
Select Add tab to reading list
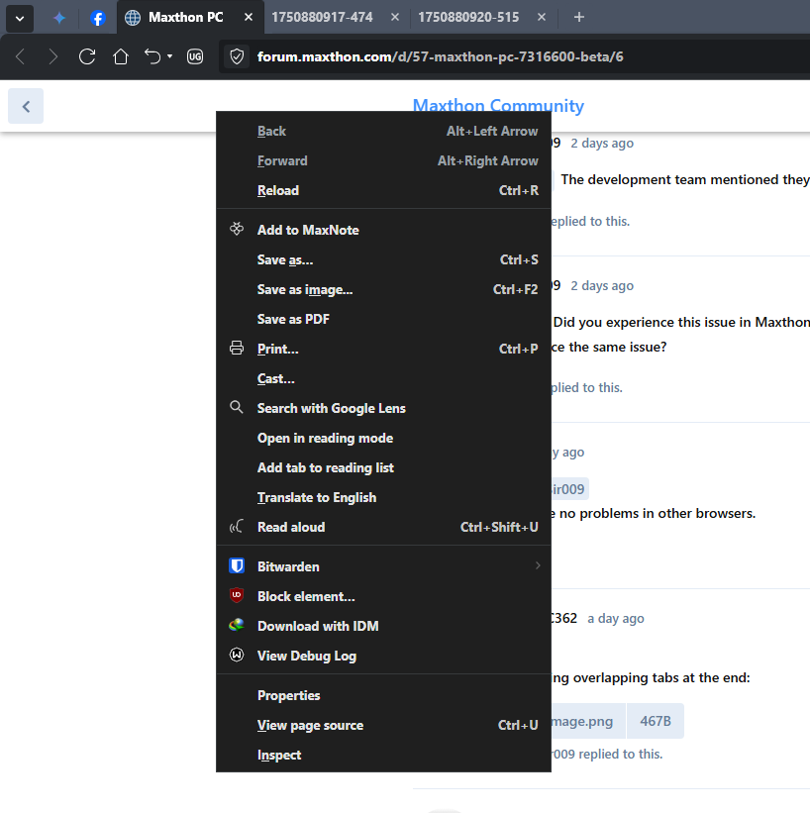pos(384,467)
